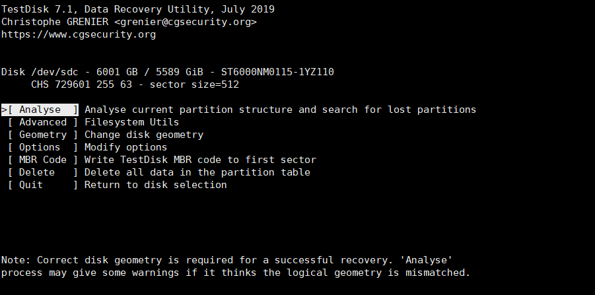Select the highlighted Analyse menu option
This screenshot has height=295, width=595.
[x=40, y=110]
